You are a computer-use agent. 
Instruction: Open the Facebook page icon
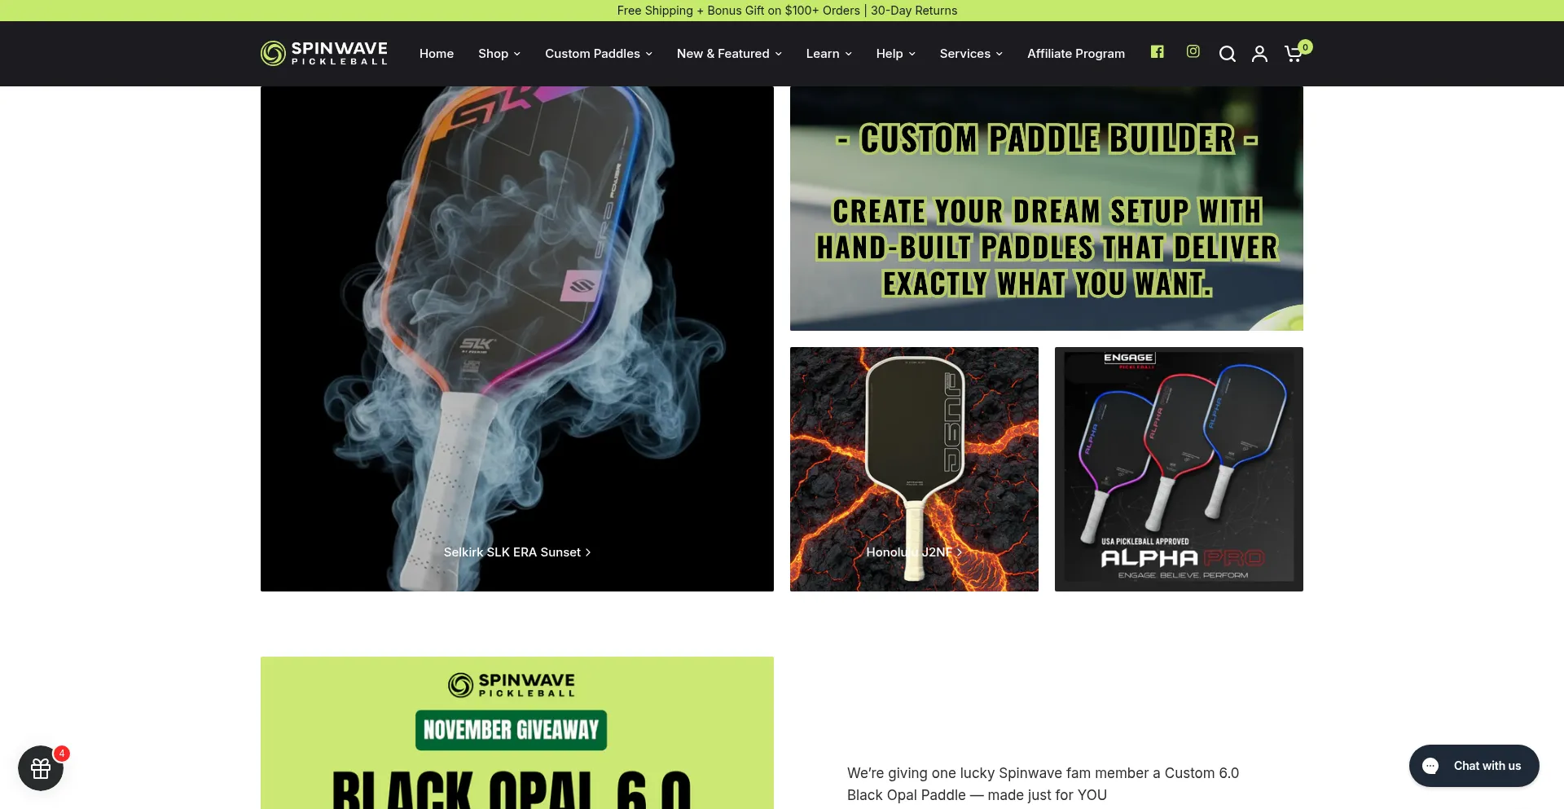coord(1157,52)
